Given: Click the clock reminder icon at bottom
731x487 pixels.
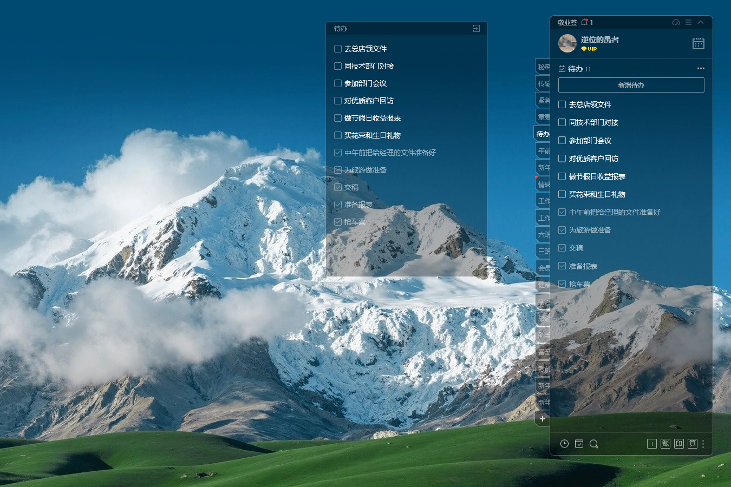Looking at the screenshot, I should coord(564,444).
